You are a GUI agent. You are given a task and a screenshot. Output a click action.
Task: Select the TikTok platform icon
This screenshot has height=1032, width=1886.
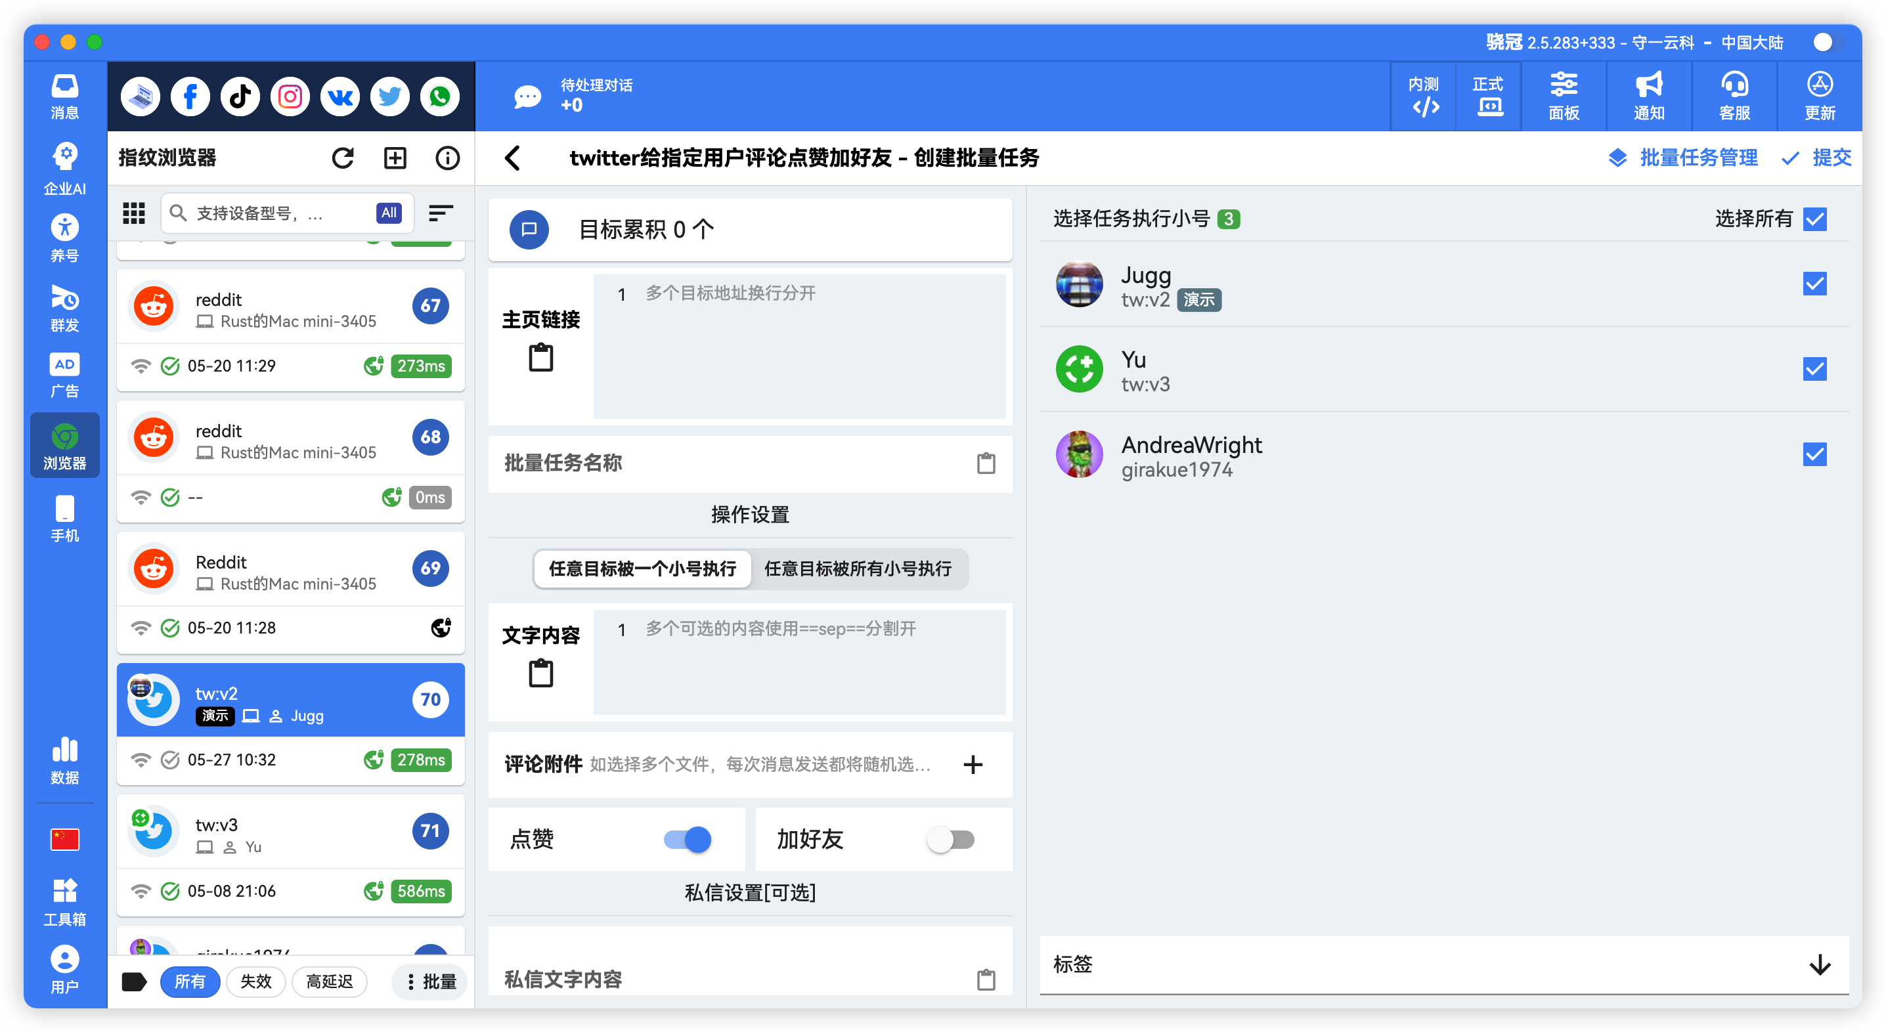click(x=240, y=97)
